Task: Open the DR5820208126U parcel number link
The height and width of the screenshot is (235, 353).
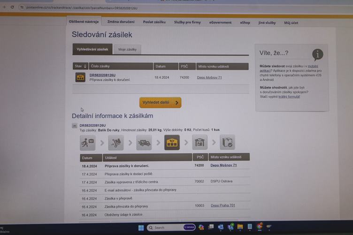Action: point(102,75)
